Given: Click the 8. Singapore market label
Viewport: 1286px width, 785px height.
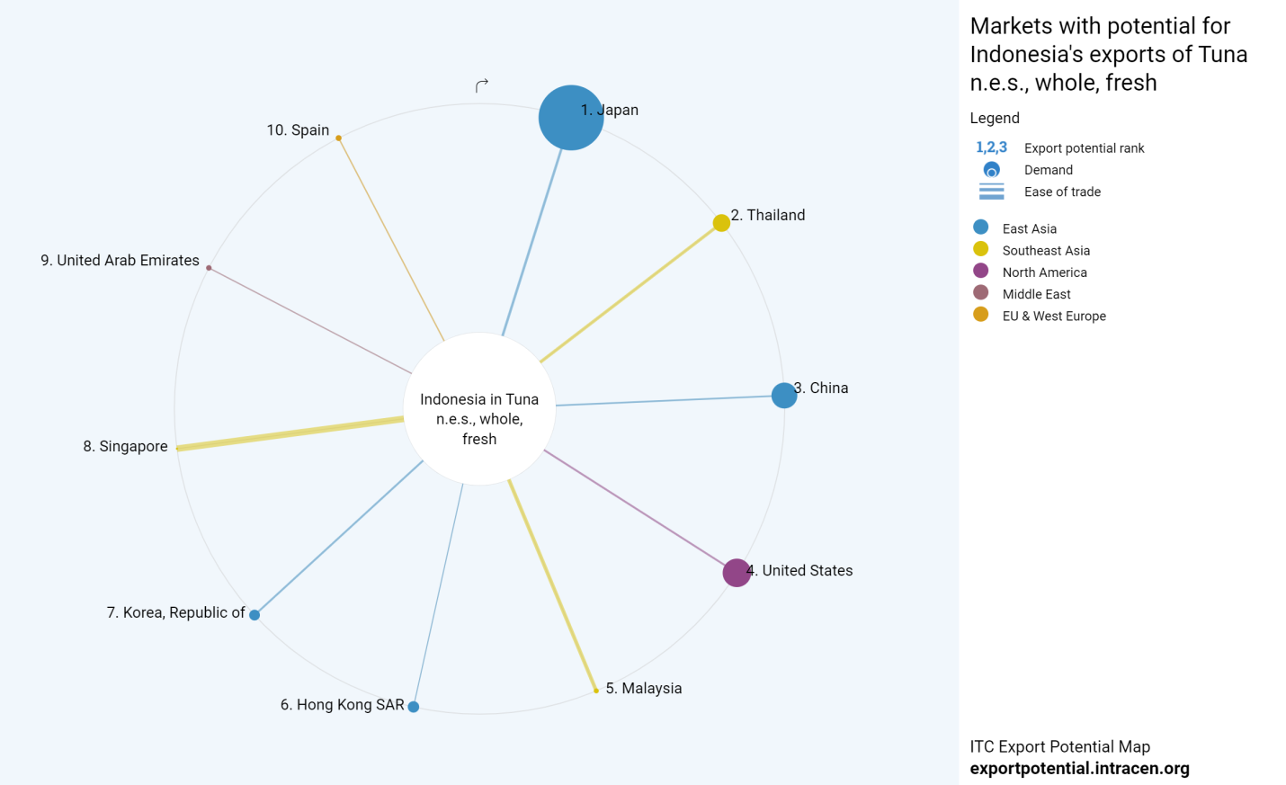Looking at the screenshot, I should [x=125, y=447].
